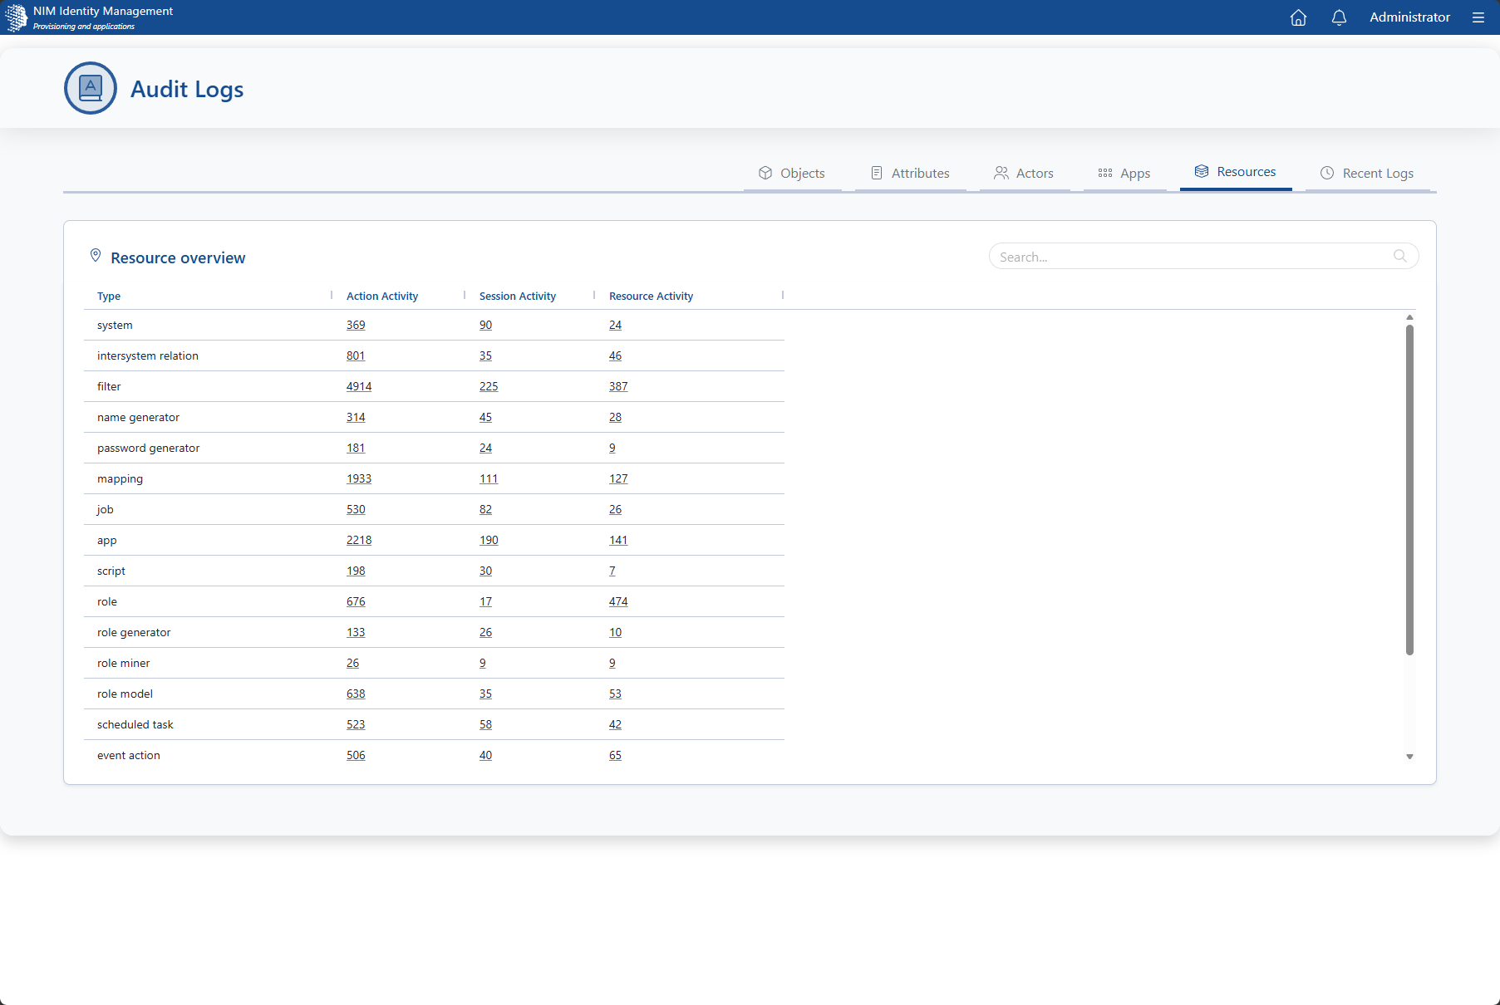Select the 'intersystem relation' type row
This screenshot has height=1005, width=1500.
tap(434, 355)
